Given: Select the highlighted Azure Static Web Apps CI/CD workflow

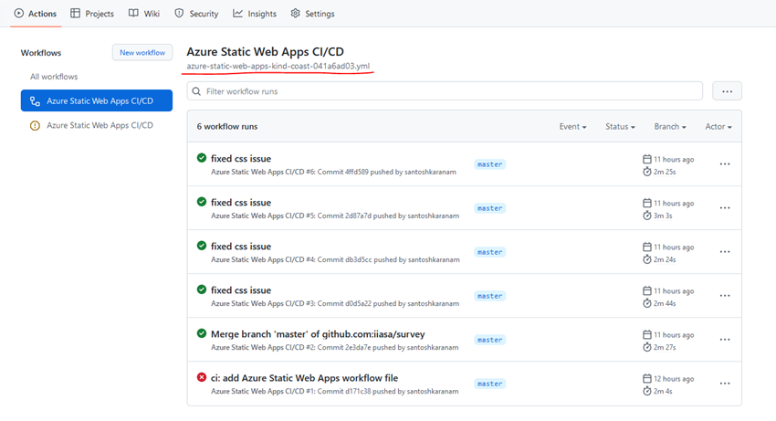Looking at the screenshot, I should [97, 100].
